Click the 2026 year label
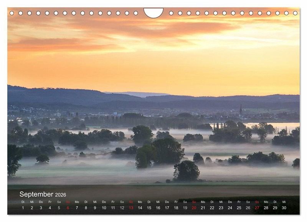This screenshot has height=222, width=307. (x=60, y=195)
